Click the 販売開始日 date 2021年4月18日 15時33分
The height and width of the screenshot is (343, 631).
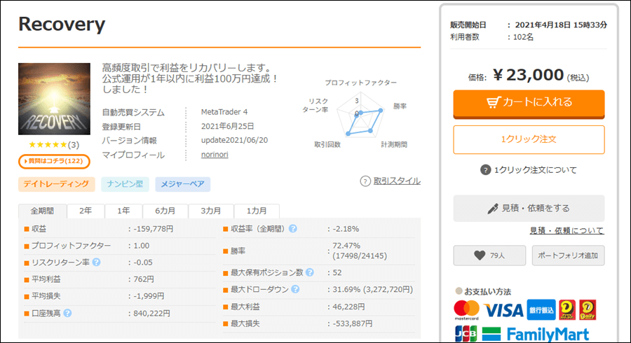click(561, 25)
